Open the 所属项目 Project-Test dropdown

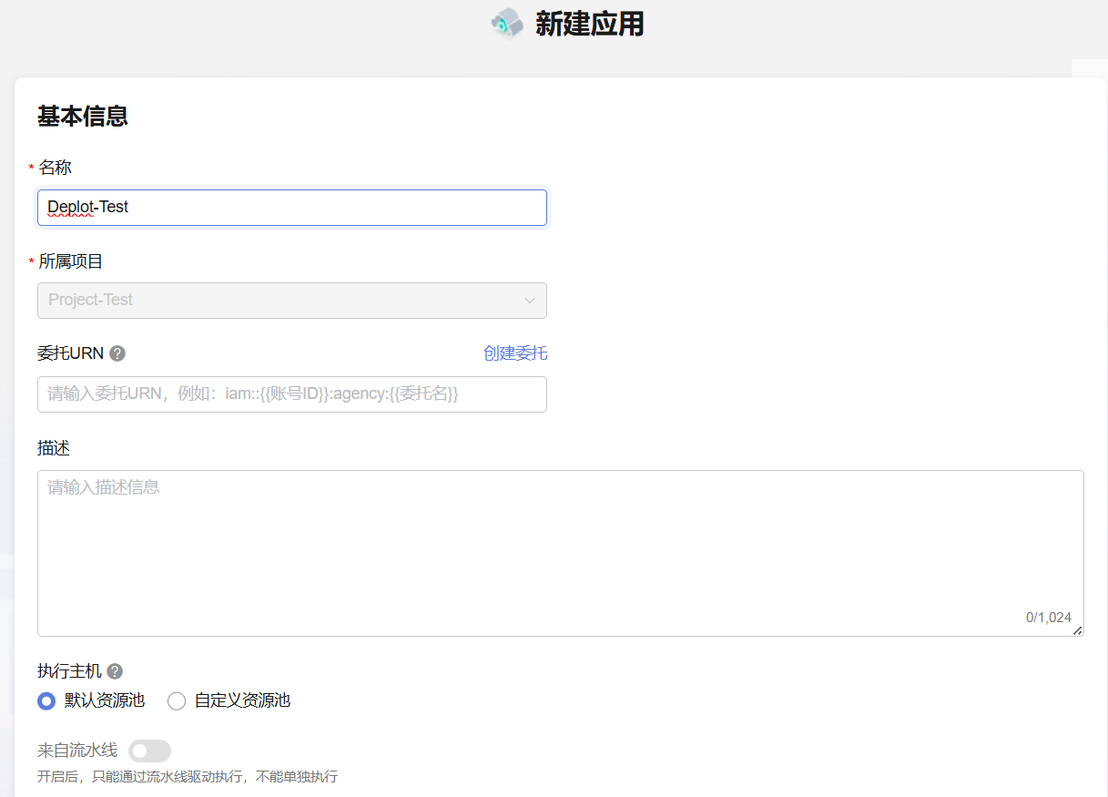[x=292, y=301]
